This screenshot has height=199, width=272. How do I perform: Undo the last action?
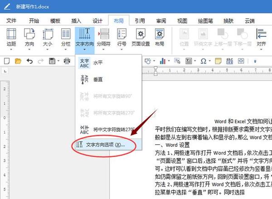29,61
